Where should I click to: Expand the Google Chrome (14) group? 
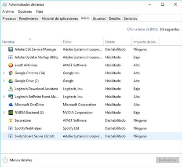[4, 73]
